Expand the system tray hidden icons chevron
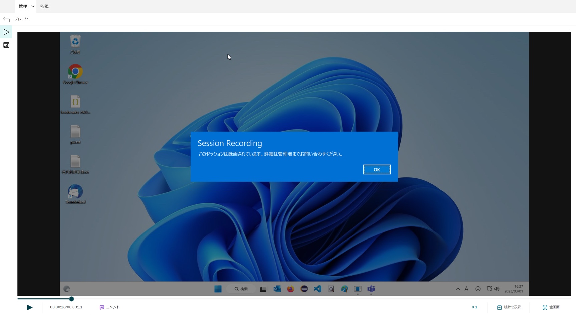This screenshot has width=576, height=318. (x=458, y=289)
